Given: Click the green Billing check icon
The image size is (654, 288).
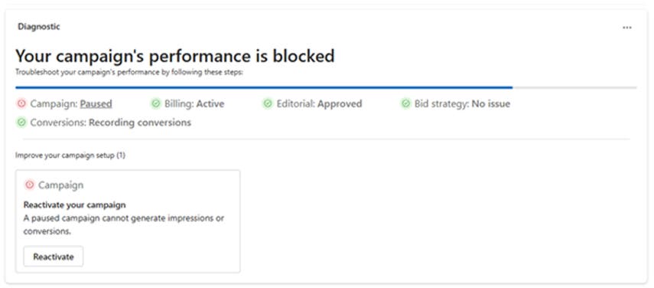Looking at the screenshot, I should pyautogui.click(x=156, y=103).
